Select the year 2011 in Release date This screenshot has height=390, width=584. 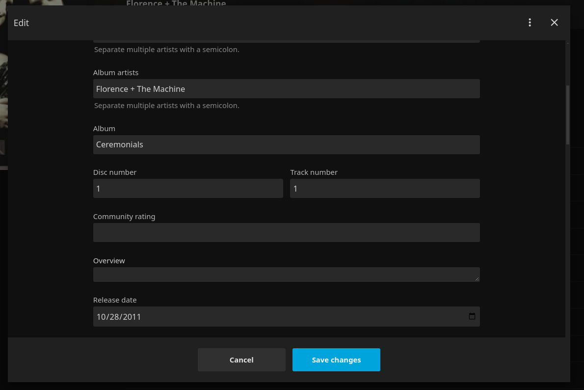(132, 317)
